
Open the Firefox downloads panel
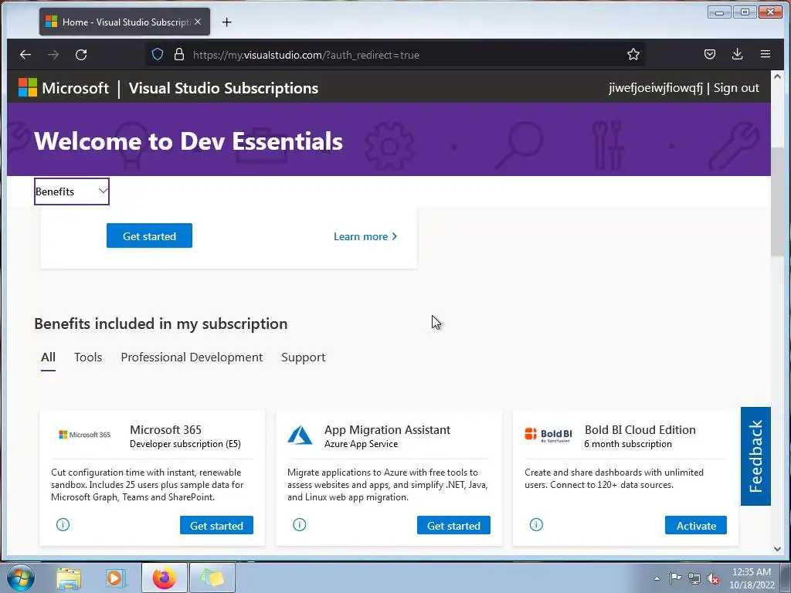pyautogui.click(x=737, y=55)
